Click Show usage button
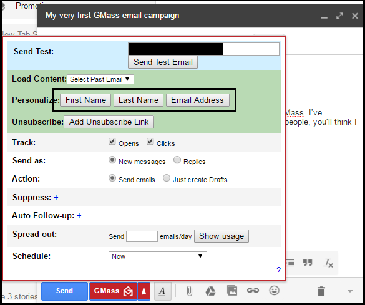Screen dimensions: 365x305 (x=221, y=236)
